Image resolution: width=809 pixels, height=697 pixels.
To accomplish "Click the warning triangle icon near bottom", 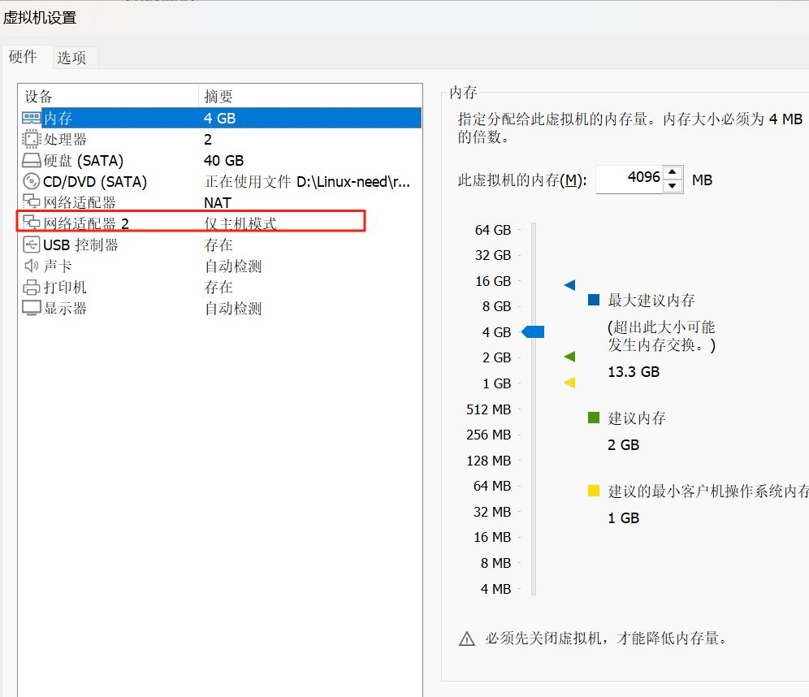I will (x=466, y=639).
